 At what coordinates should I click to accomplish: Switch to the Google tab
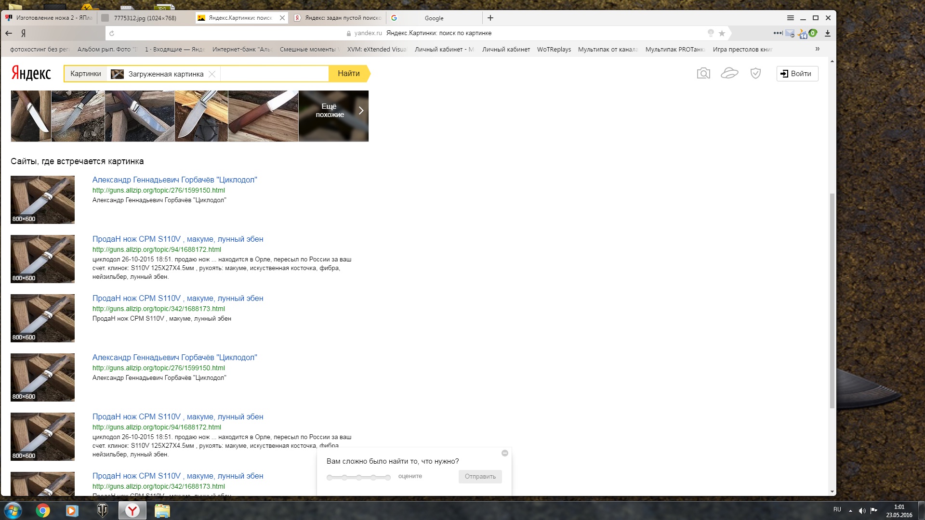[434, 18]
